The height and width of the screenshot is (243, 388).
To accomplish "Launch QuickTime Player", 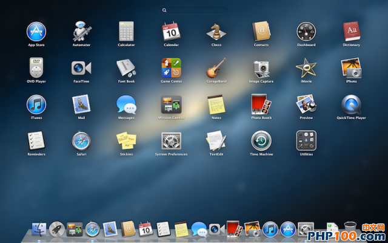I will coord(352,104).
